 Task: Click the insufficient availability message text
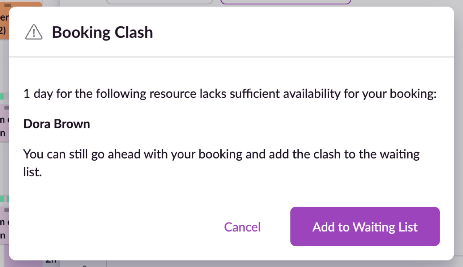tap(230, 94)
